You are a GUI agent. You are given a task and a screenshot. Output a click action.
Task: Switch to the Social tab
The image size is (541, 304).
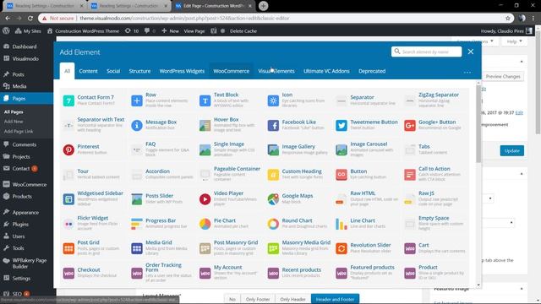113,71
